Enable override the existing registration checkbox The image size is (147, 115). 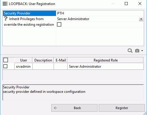point(59,25)
